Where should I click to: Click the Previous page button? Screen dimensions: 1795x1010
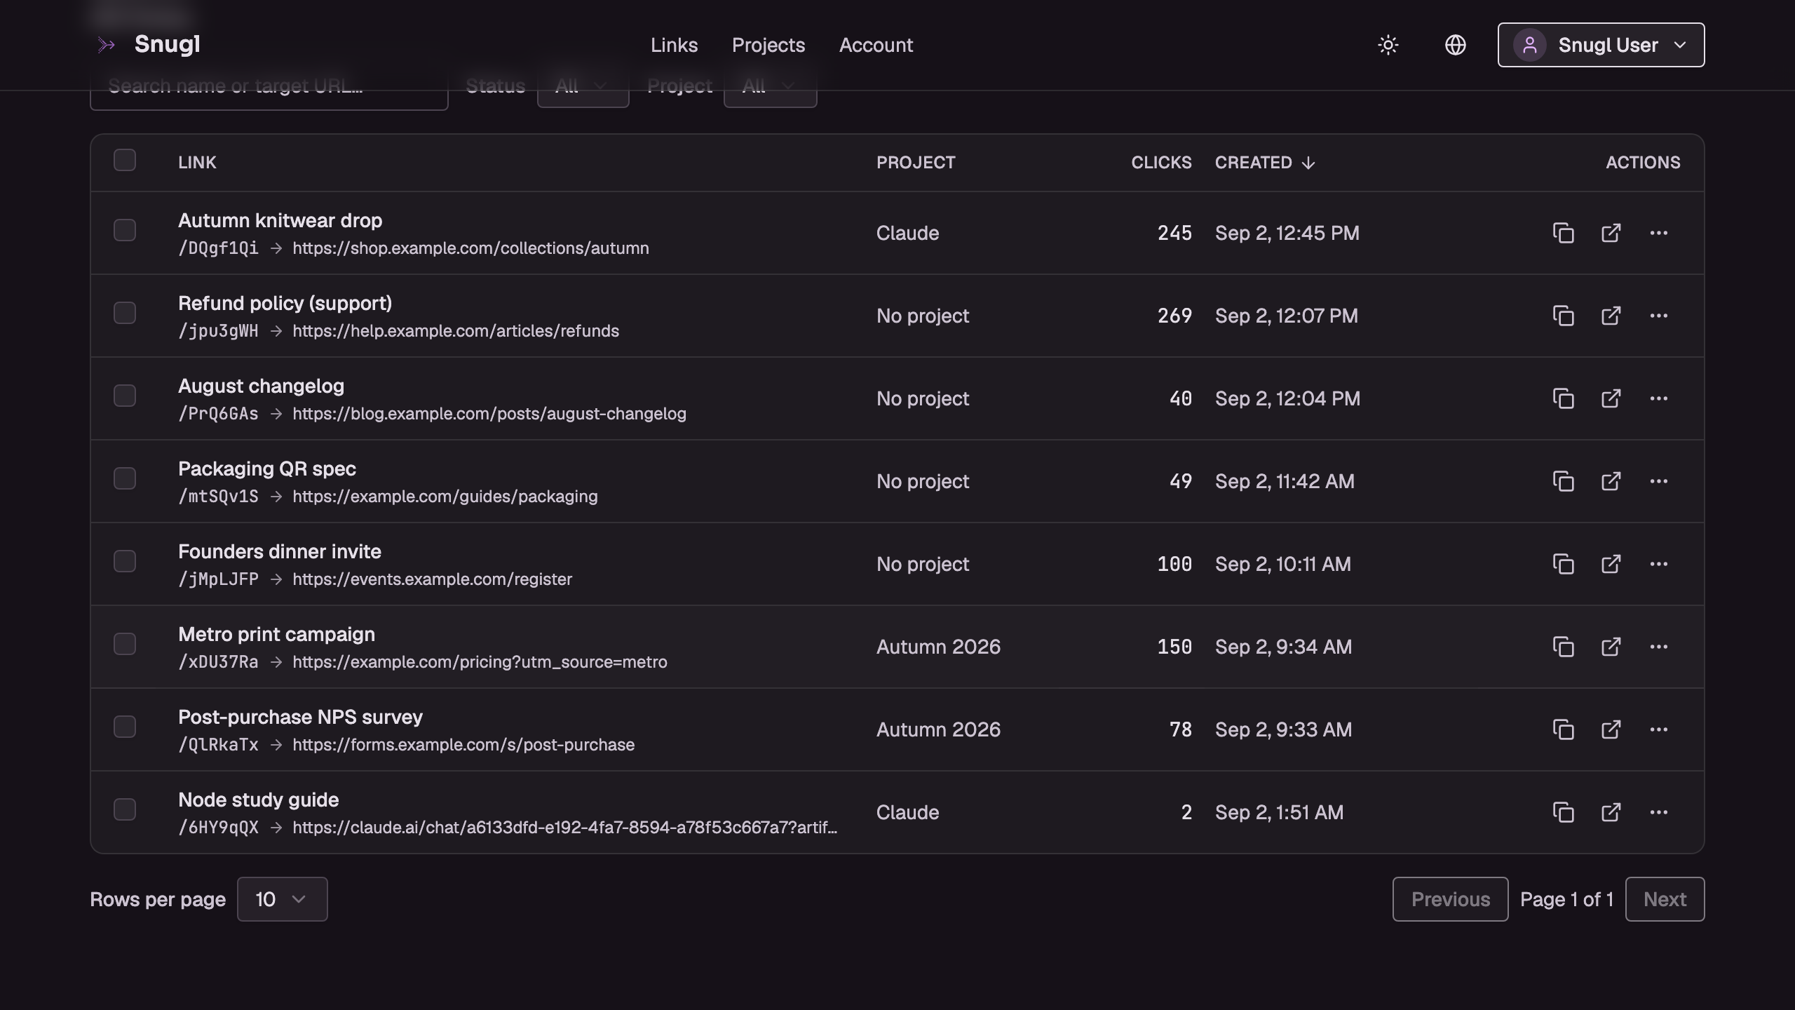[1450, 899]
